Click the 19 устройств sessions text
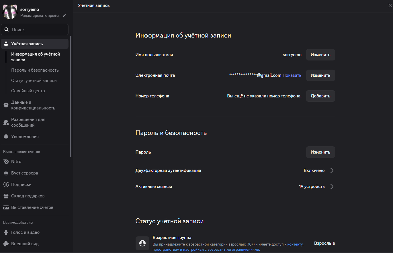Image resolution: width=393 pixels, height=253 pixels. (x=312, y=187)
